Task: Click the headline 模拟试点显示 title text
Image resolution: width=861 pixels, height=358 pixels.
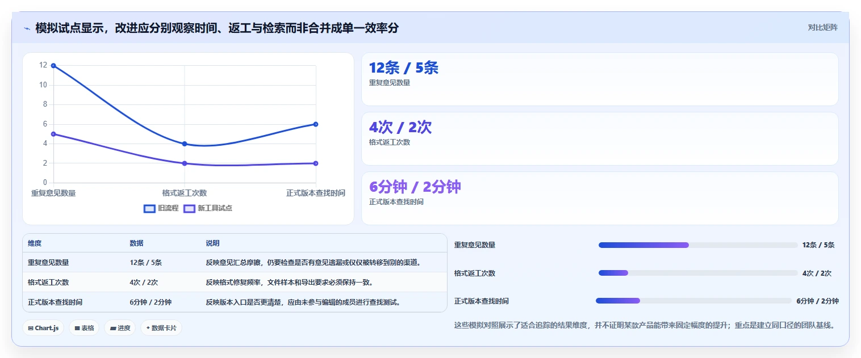Action: [217, 28]
